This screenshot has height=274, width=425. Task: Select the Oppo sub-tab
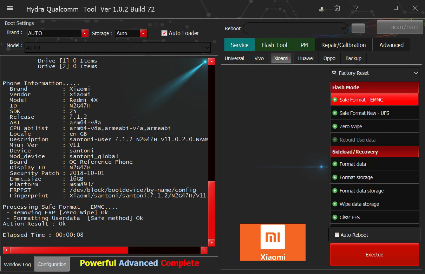[329, 58]
